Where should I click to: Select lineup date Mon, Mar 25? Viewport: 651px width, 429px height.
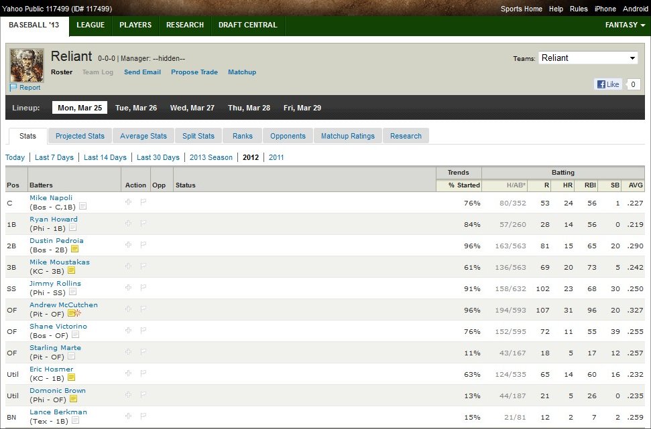point(80,108)
